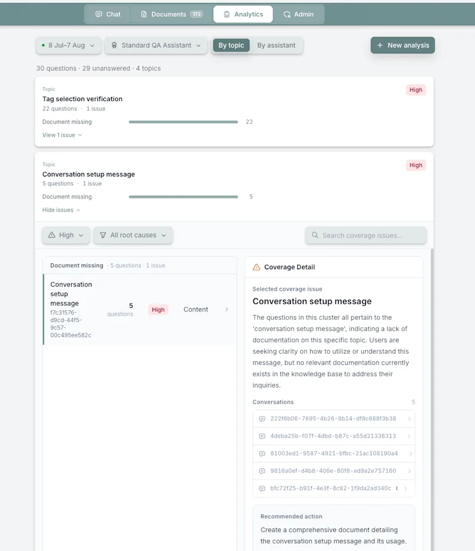Click the Chat speech bubble icon
This screenshot has height=551, width=475.
pos(99,14)
